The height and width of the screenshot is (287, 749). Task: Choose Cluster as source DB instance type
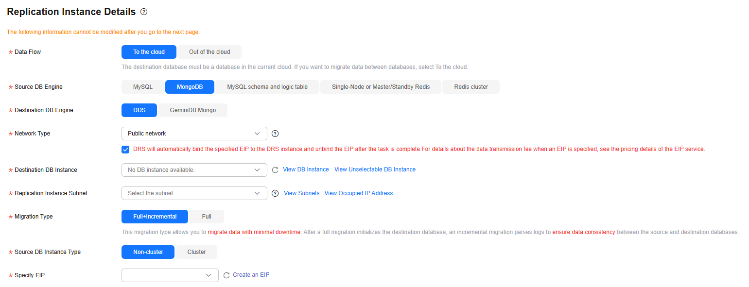click(x=196, y=252)
